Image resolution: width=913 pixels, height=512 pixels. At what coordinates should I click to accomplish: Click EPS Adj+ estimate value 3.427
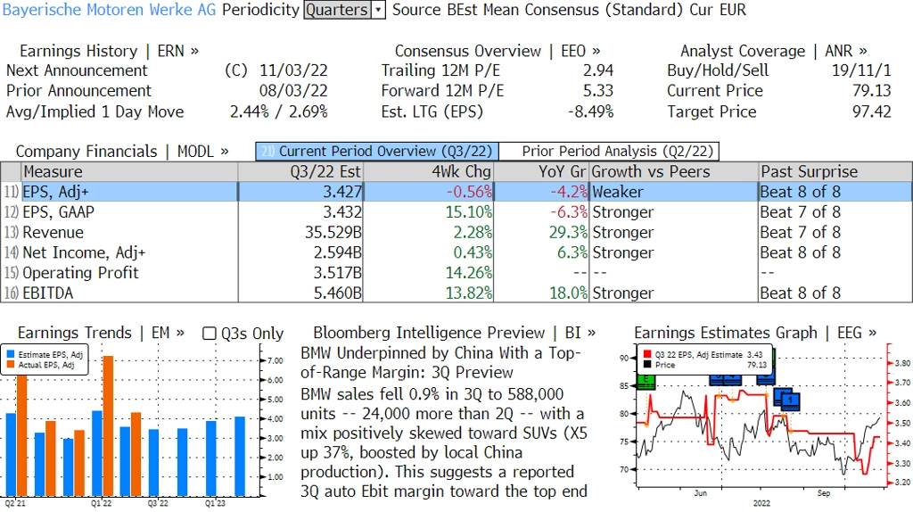click(x=342, y=192)
